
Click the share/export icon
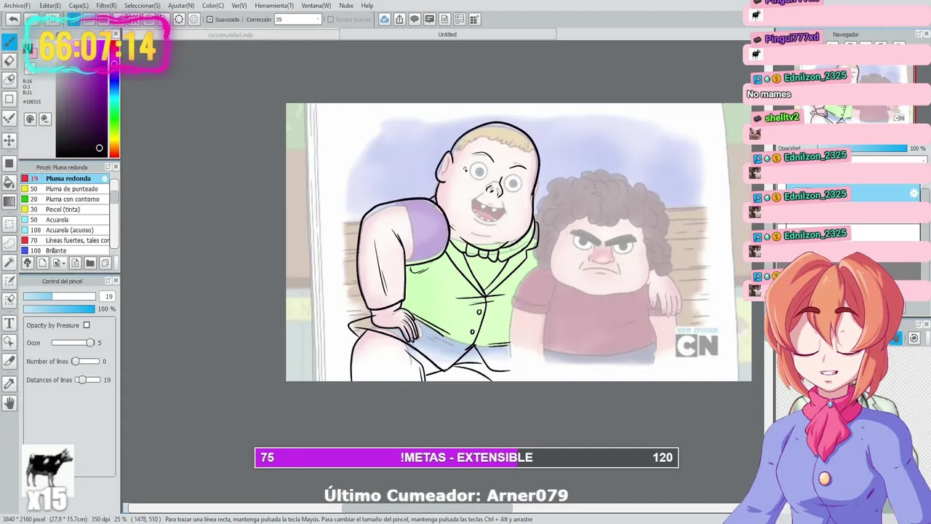click(399, 20)
